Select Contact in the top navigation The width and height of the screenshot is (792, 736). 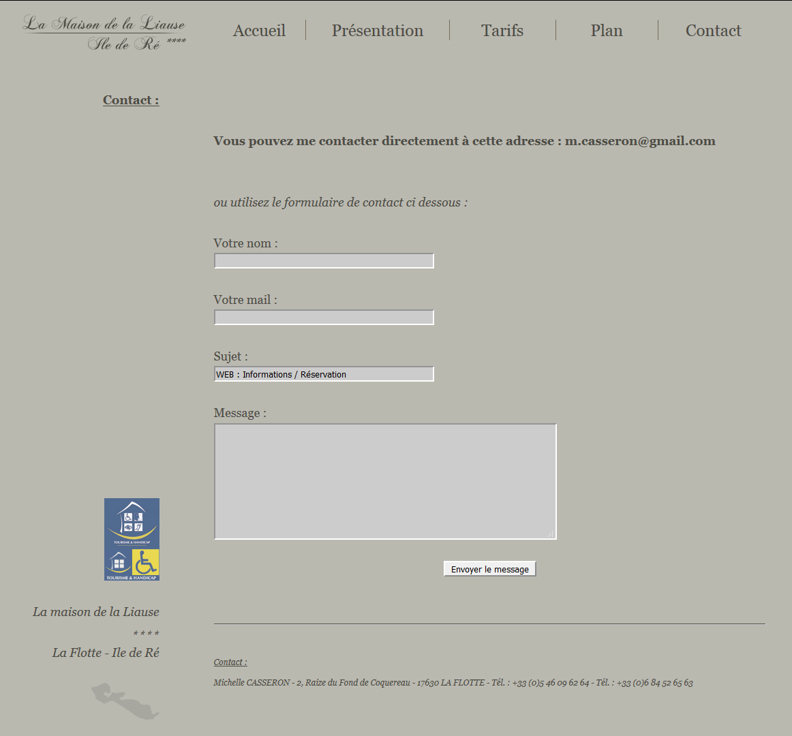pyautogui.click(x=713, y=31)
